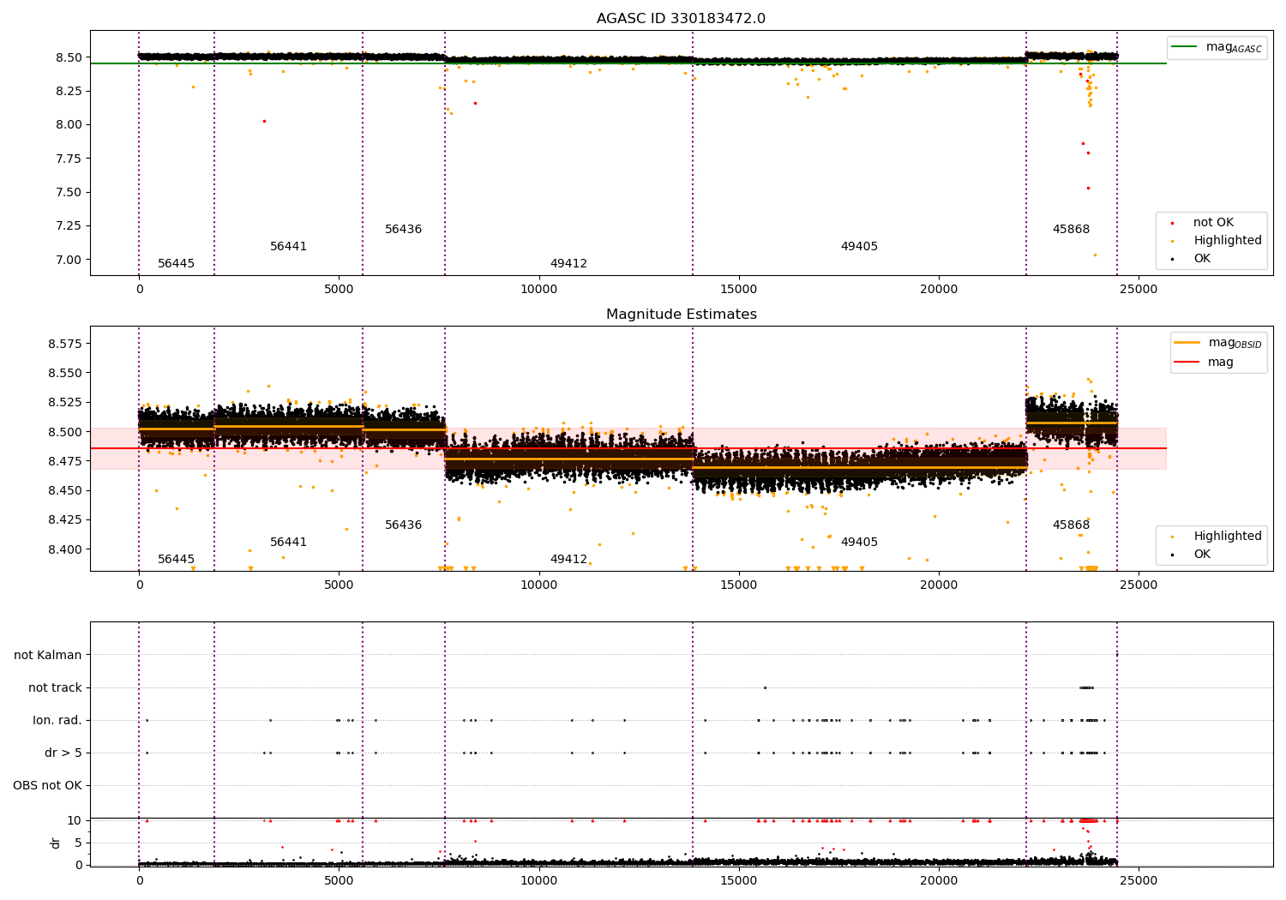The width and height of the screenshot is (1286, 900).
Task: Click the 20000 x-axis tick under bottom plot
Action: [x=939, y=880]
